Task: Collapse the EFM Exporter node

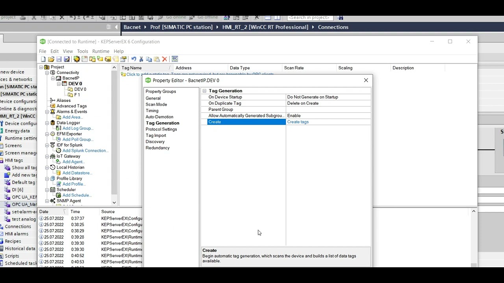Action: click(x=47, y=134)
